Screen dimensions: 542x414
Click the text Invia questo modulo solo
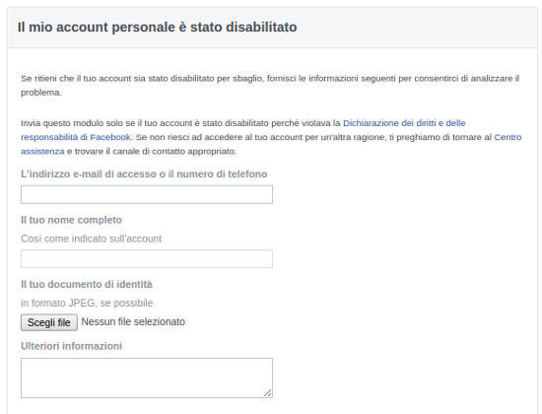click(x=67, y=123)
